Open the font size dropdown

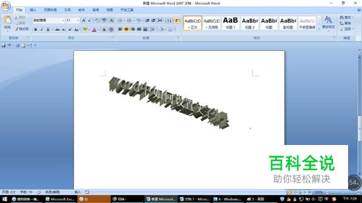coord(78,20)
